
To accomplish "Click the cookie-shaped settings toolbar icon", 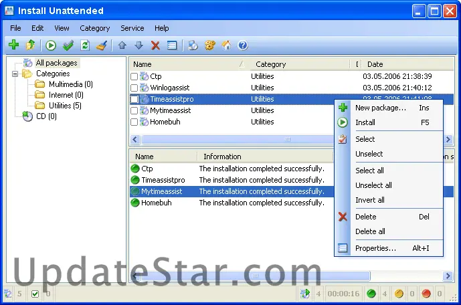I will pyautogui.click(x=210, y=45).
